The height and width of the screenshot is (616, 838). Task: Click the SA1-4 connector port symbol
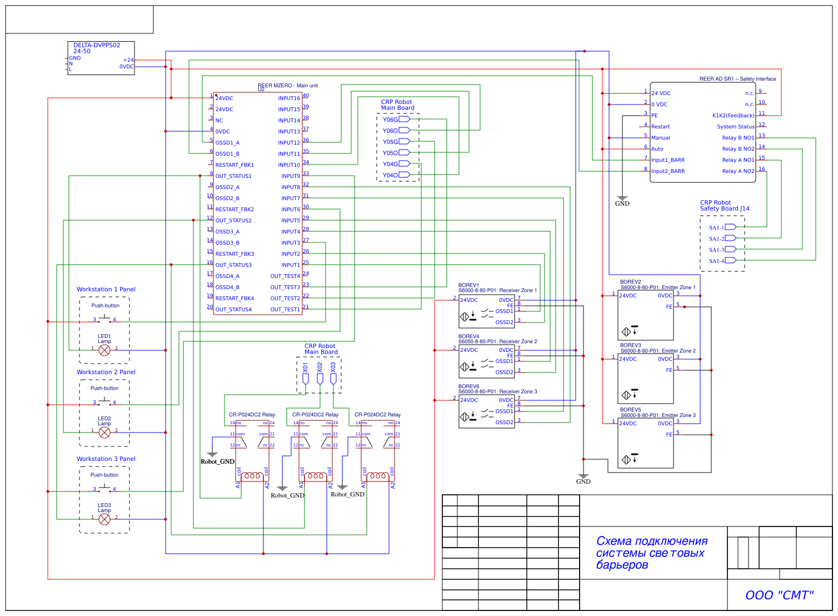(x=731, y=260)
